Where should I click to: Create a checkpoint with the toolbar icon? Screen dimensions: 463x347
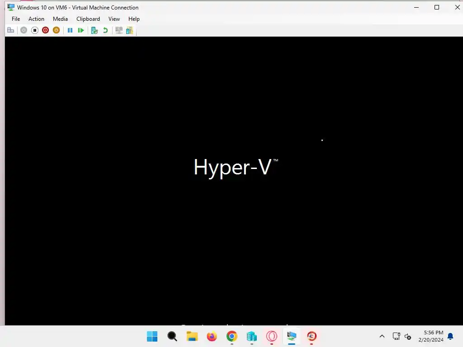pos(94,30)
